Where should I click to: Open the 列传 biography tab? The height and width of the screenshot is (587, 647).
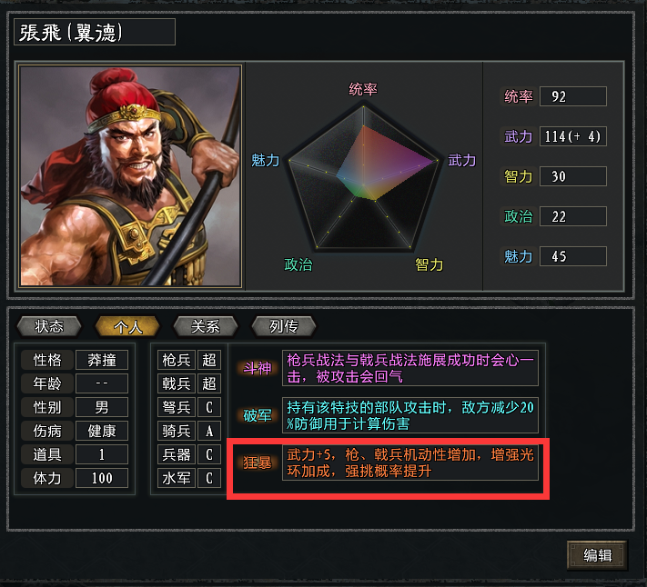[284, 326]
